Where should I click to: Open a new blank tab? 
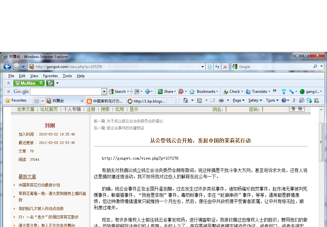[x=171, y=101]
